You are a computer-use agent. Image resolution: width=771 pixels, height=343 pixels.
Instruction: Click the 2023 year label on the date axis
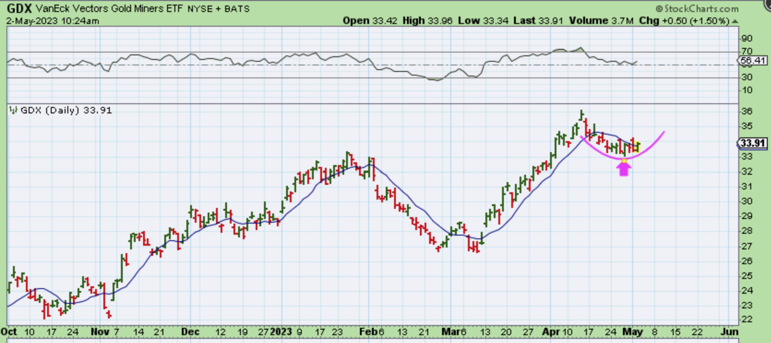click(x=281, y=332)
